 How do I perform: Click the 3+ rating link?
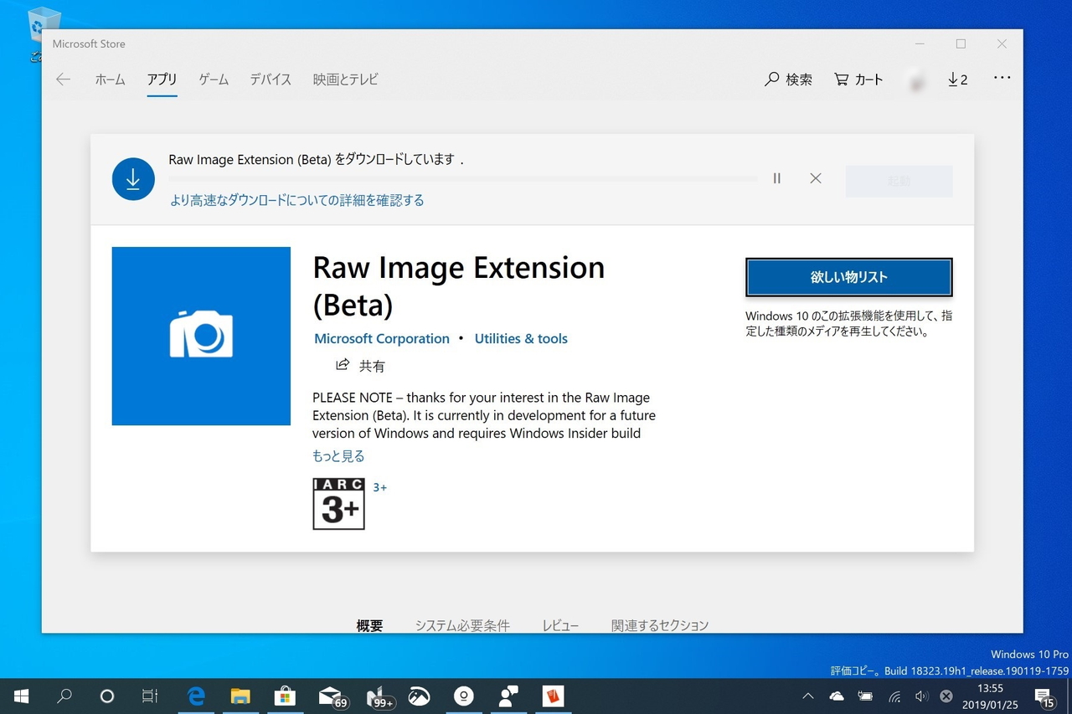tap(379, 487)
